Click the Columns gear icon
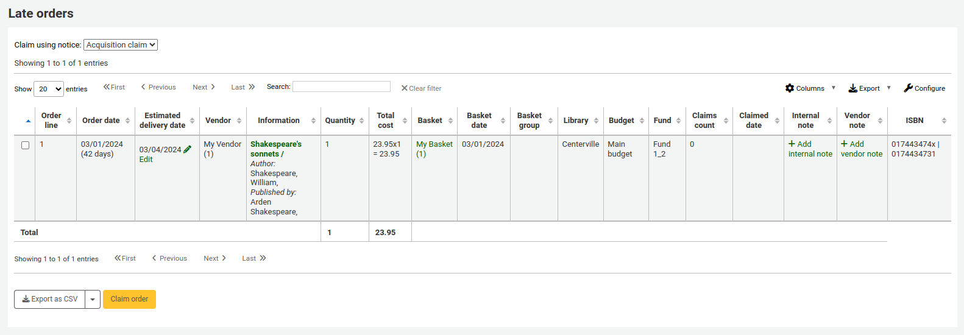This screenshot has height=335, width=964. [x=790, y=88]
